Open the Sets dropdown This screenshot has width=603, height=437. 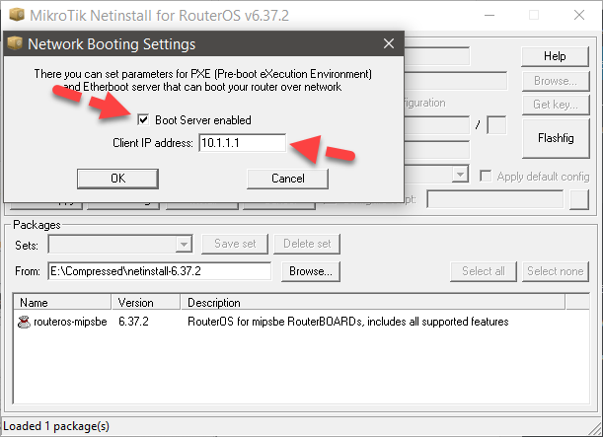(184, 244)
